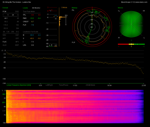Click the TPL row label
The width and height of the screenshot is (150, 127).
coord(24,15)
